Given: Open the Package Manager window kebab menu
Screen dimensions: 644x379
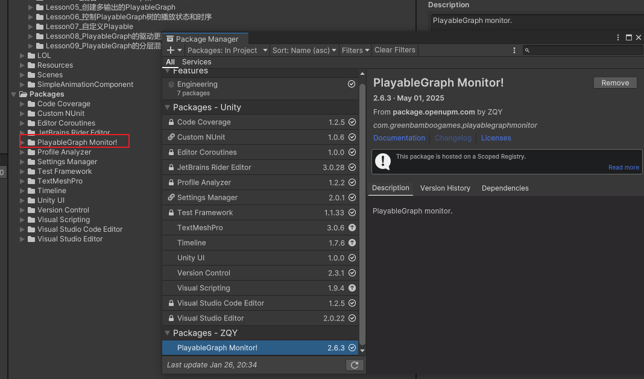Looking at the screenshot, I should point(618,38).
